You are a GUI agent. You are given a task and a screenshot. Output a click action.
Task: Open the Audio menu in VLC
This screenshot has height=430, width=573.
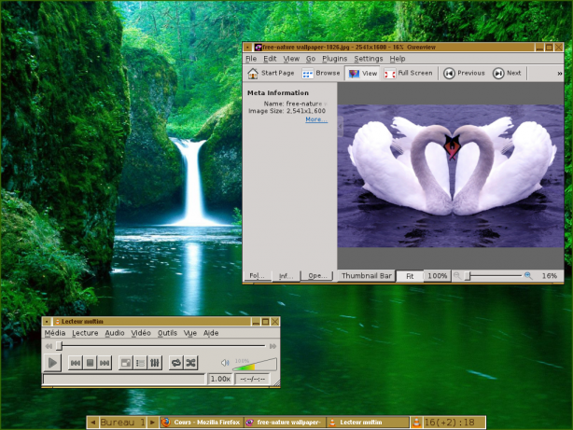(115, 333)
